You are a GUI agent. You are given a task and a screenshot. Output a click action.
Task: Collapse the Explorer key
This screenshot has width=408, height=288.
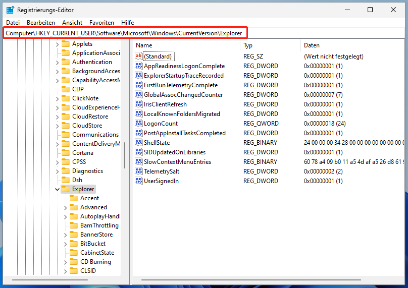[x=57, y=189]
